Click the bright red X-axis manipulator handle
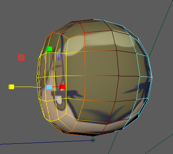173x154 pixels. [x=63, y=87]
